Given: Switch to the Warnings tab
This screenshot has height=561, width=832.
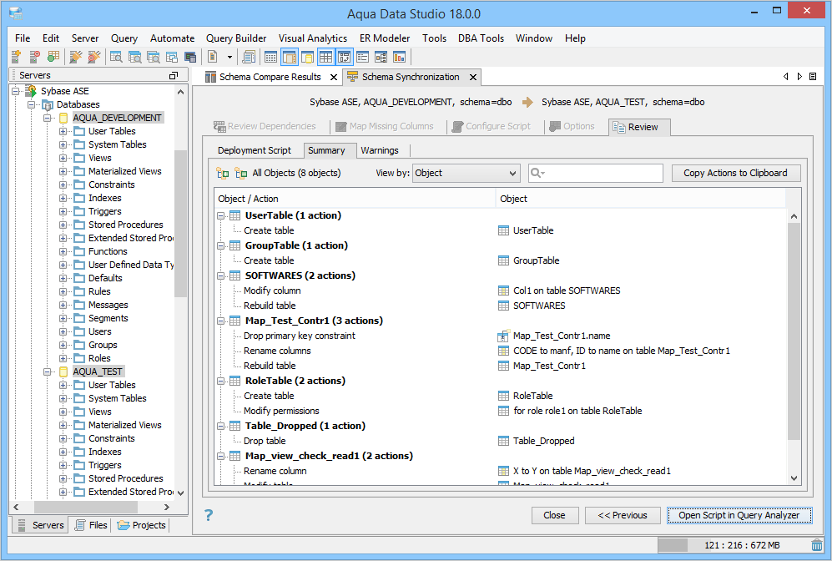Looking at the screenshot, I should (x=380, y=150).
